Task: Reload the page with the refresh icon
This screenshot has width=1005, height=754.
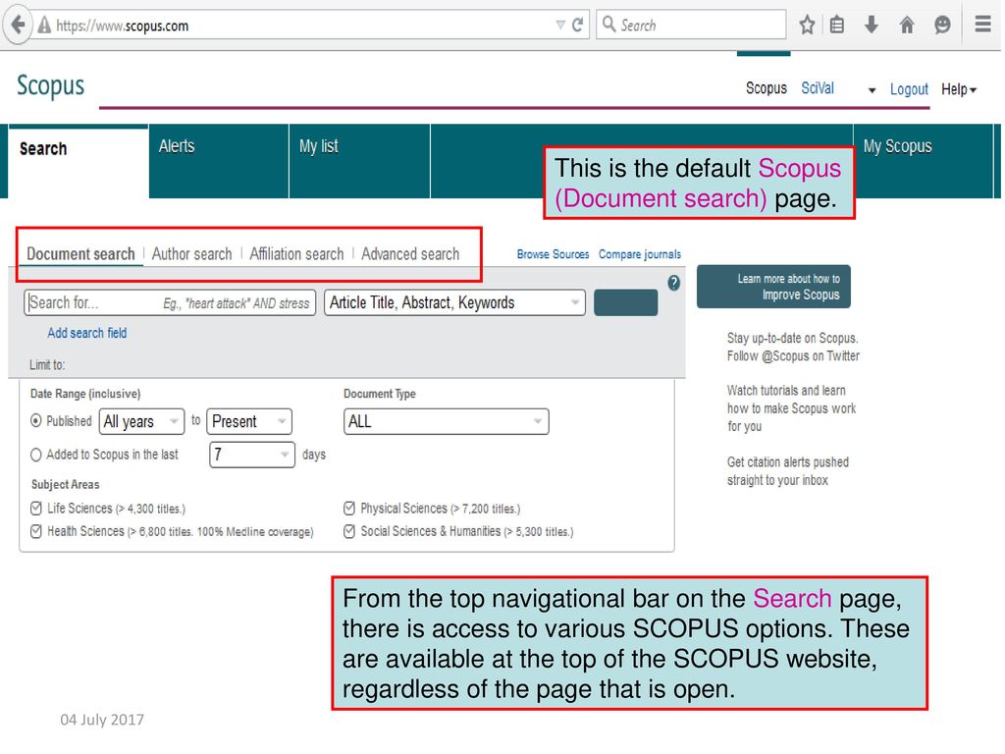Action: point(577,25)
